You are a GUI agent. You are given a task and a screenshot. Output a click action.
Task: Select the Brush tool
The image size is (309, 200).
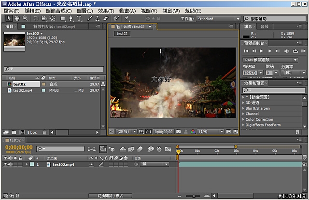(x=90, y=18)
